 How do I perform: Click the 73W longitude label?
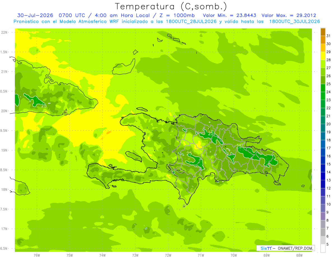(x=135, y=255)
